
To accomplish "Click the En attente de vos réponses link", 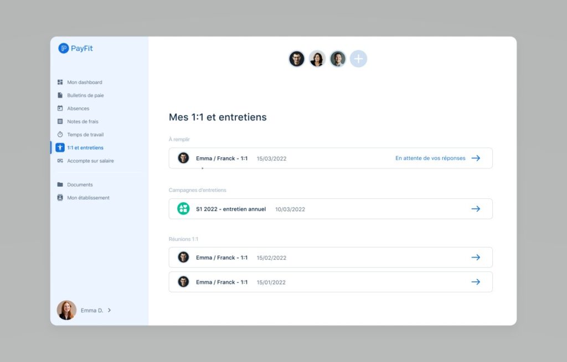I will (431, 158).
